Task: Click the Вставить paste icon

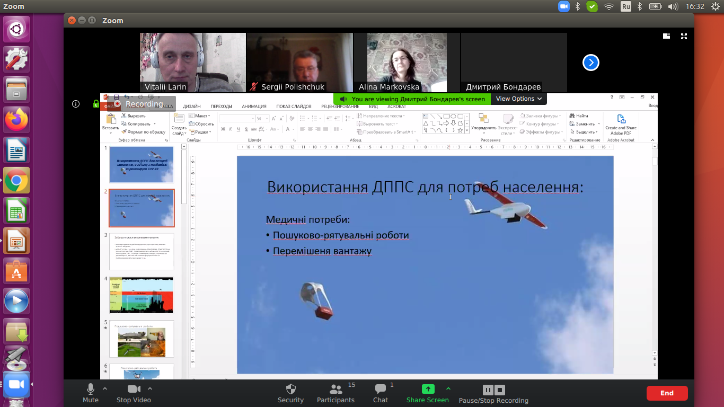Action: tap(111, 119)
